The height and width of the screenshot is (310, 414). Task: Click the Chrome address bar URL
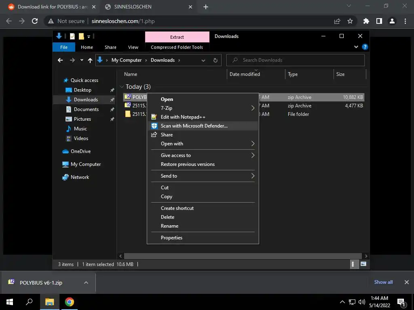[x=123, y=21]
